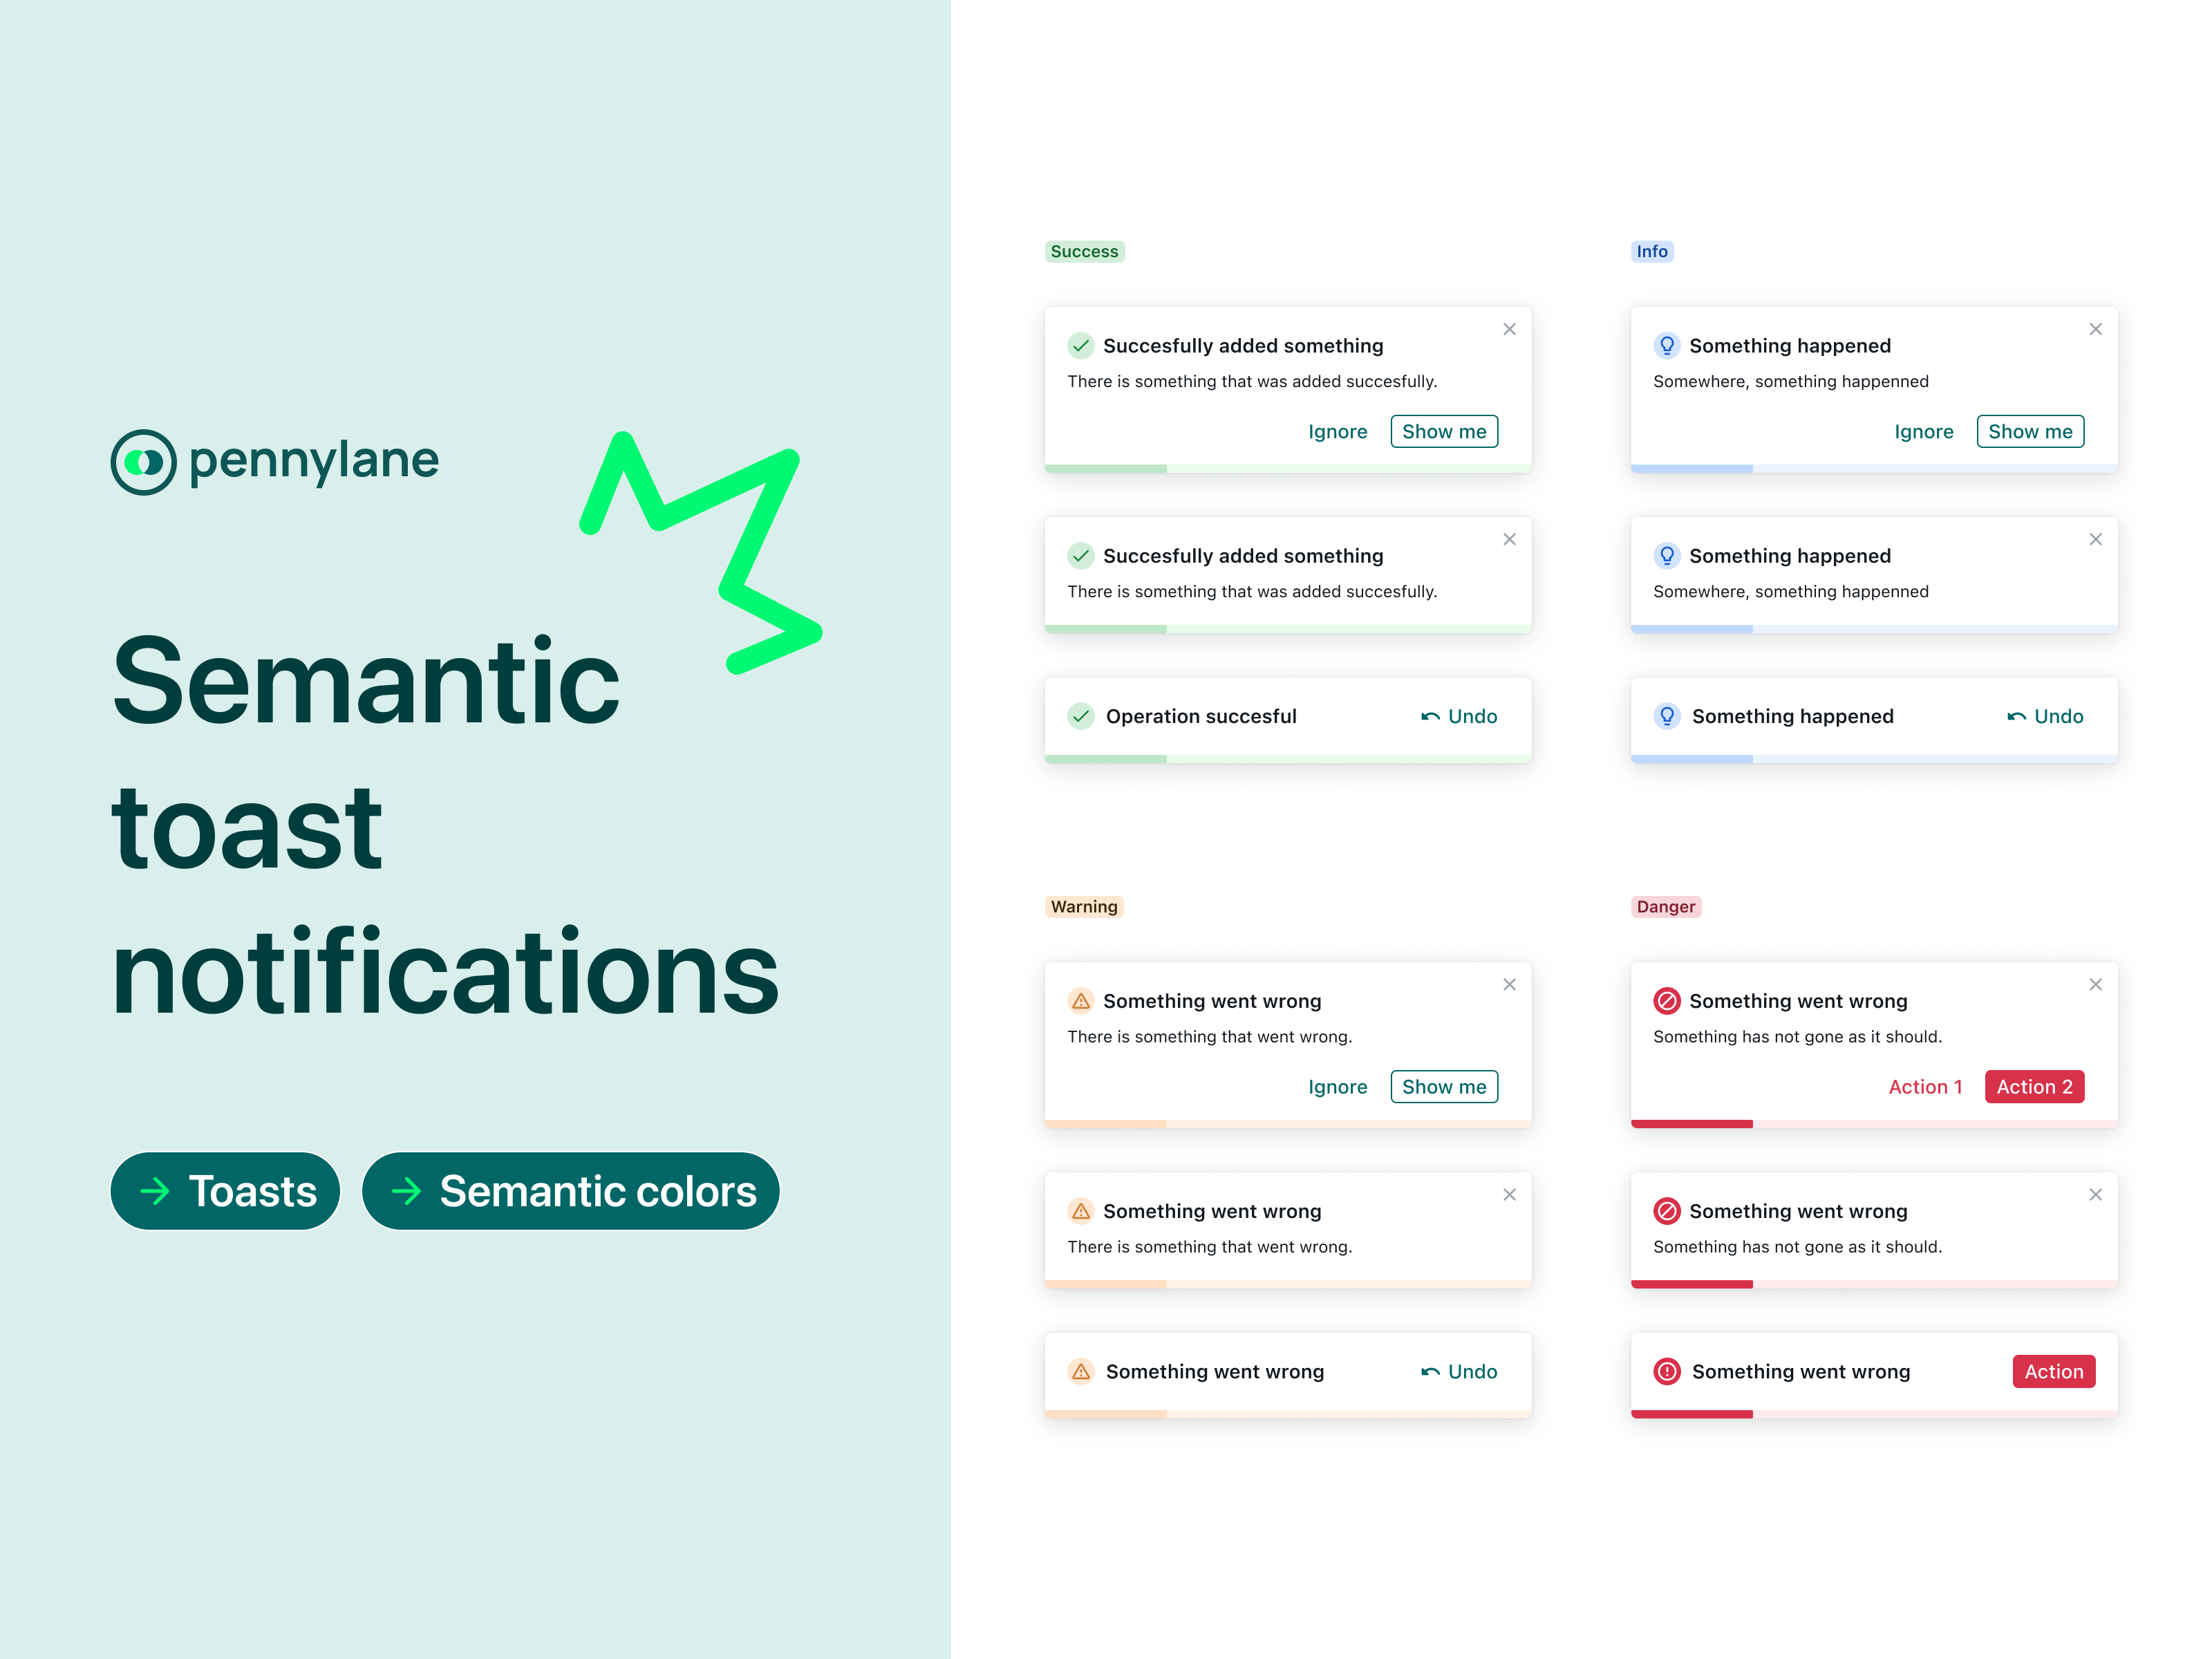This screenshot has width=2212, height=1659.
Task: Dismiss the Success toast with the X
Action: (1510, 329)
